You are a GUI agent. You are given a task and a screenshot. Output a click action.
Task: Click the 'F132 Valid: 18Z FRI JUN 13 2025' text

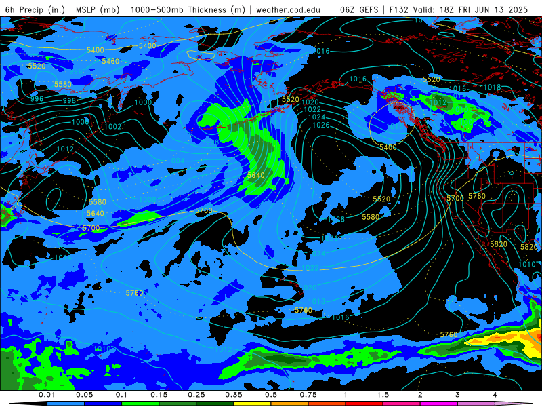(x=459, y=9)
